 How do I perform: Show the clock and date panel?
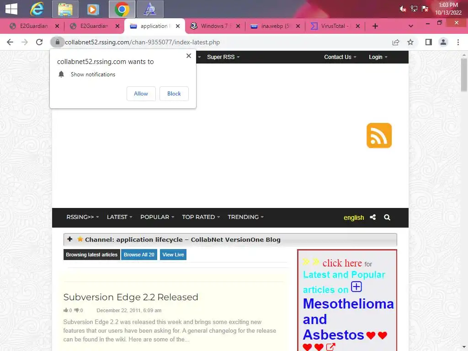click(448, 9)
